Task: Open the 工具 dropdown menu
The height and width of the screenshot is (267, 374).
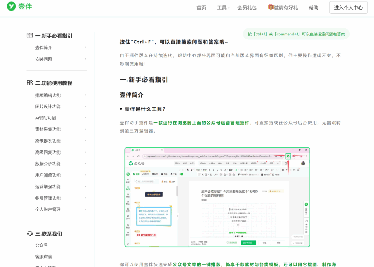Action: pyautogui.click(x=223, y=8)
